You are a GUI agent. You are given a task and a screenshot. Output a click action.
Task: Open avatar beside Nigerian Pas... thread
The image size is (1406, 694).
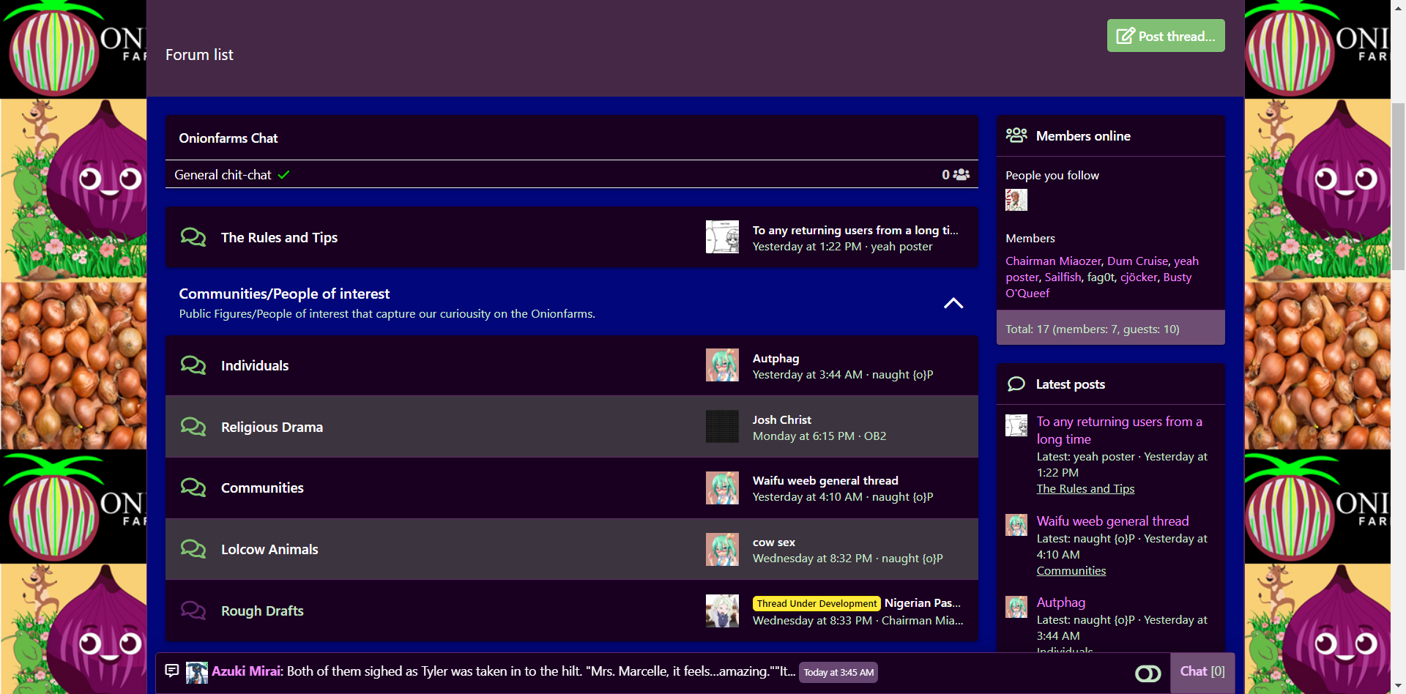pos(722,611)
